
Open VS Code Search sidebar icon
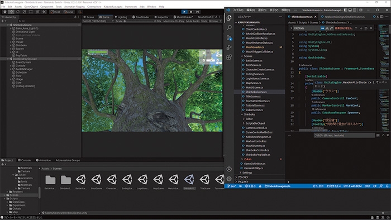229,27
